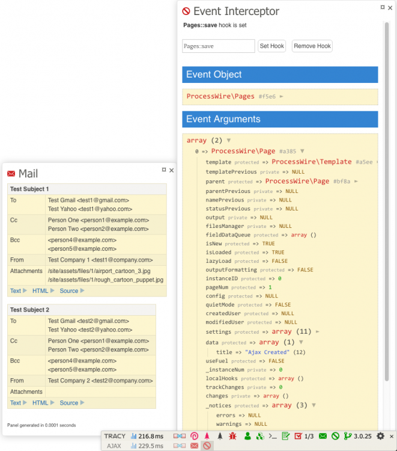397x451 pixels.
Task: Click the isNew protected TRUE row
Action: (240, 244)
